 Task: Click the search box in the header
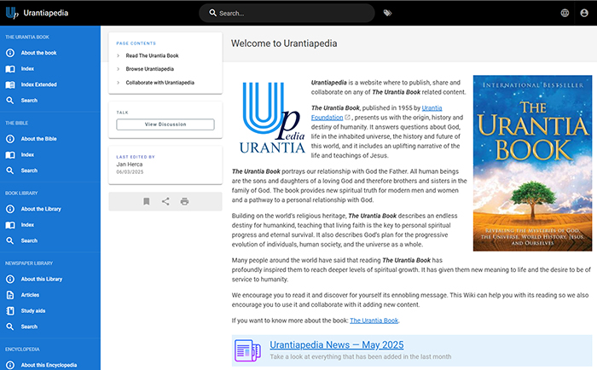pos(287,13)
